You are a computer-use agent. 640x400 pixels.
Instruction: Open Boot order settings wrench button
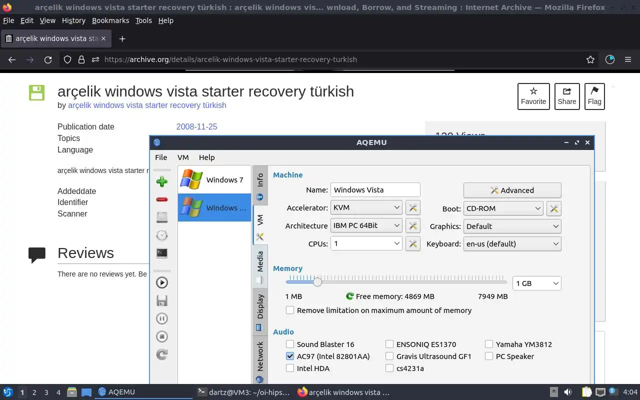click(554, 208)
